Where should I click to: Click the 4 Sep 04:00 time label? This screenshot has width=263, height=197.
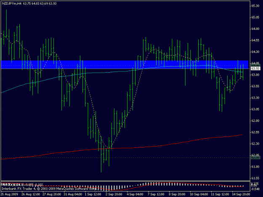point(135,194)
